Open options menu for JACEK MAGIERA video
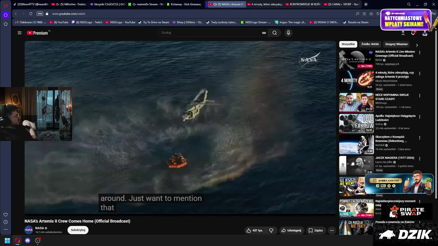438x246 pixels. (420, 159)
